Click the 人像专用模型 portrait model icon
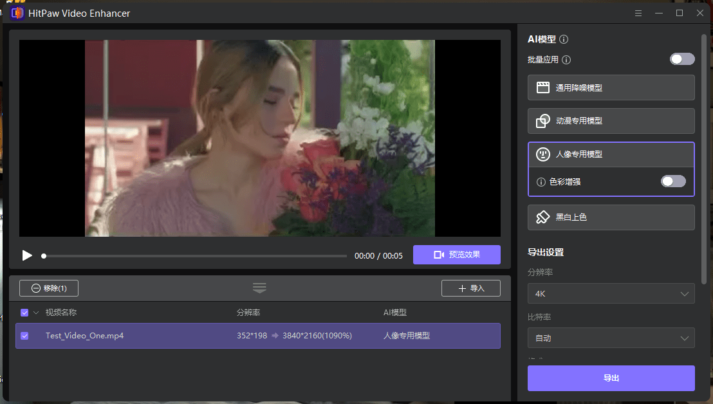Image resolution: width=713 pixels, height=404 pixels. pyautogui.click(x=543, y=154)
